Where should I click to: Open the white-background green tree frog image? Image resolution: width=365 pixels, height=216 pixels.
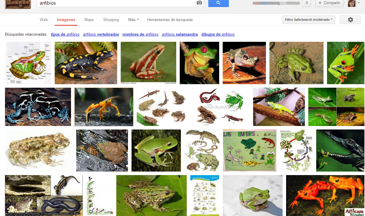point(252,196)
